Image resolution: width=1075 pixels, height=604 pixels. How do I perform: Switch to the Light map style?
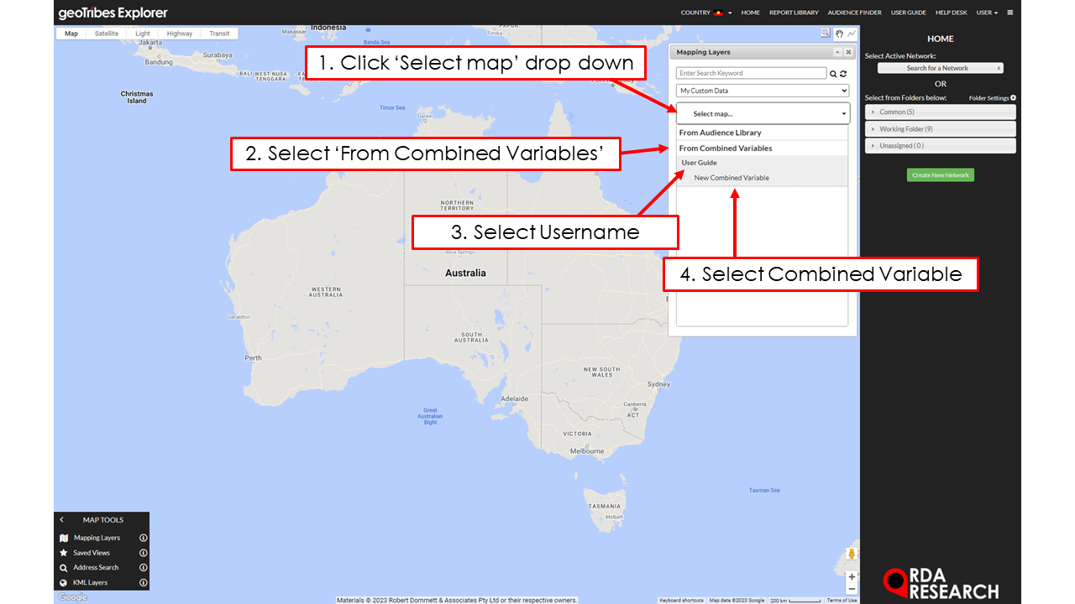(143, 34)
